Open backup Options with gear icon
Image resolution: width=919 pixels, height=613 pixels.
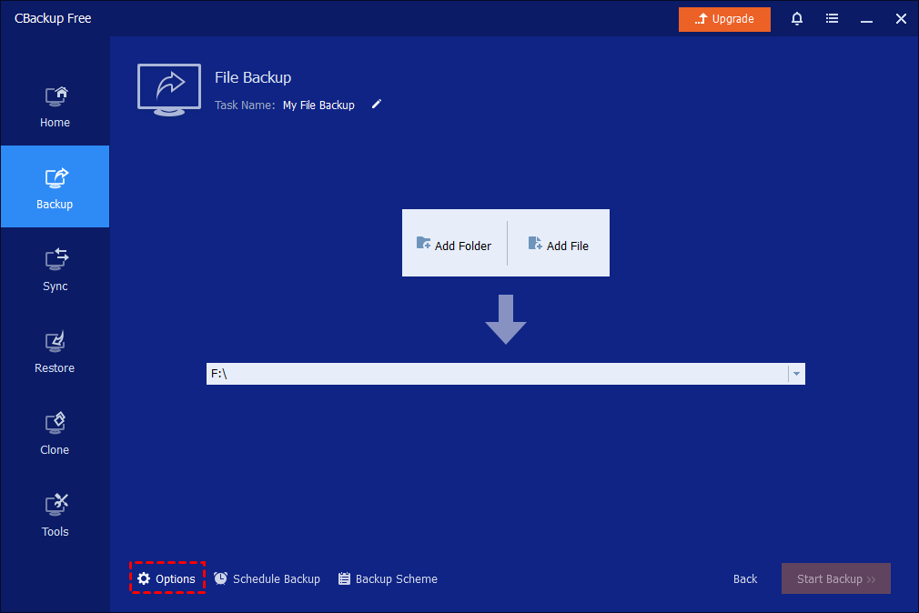tap(167, 578)
